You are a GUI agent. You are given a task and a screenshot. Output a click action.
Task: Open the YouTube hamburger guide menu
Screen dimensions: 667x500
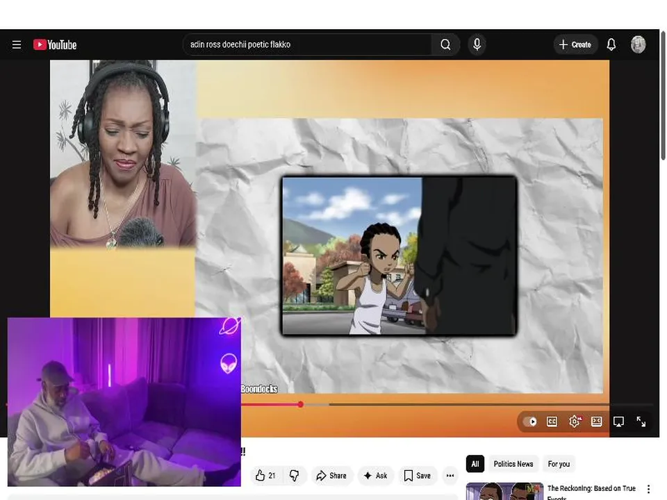(x=17, y=44)
